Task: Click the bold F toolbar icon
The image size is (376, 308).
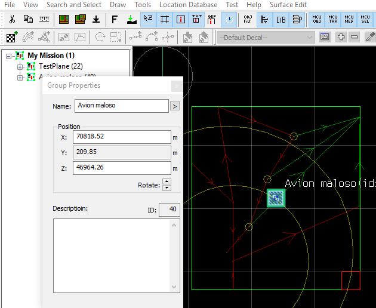Action: tap(115, 19)
